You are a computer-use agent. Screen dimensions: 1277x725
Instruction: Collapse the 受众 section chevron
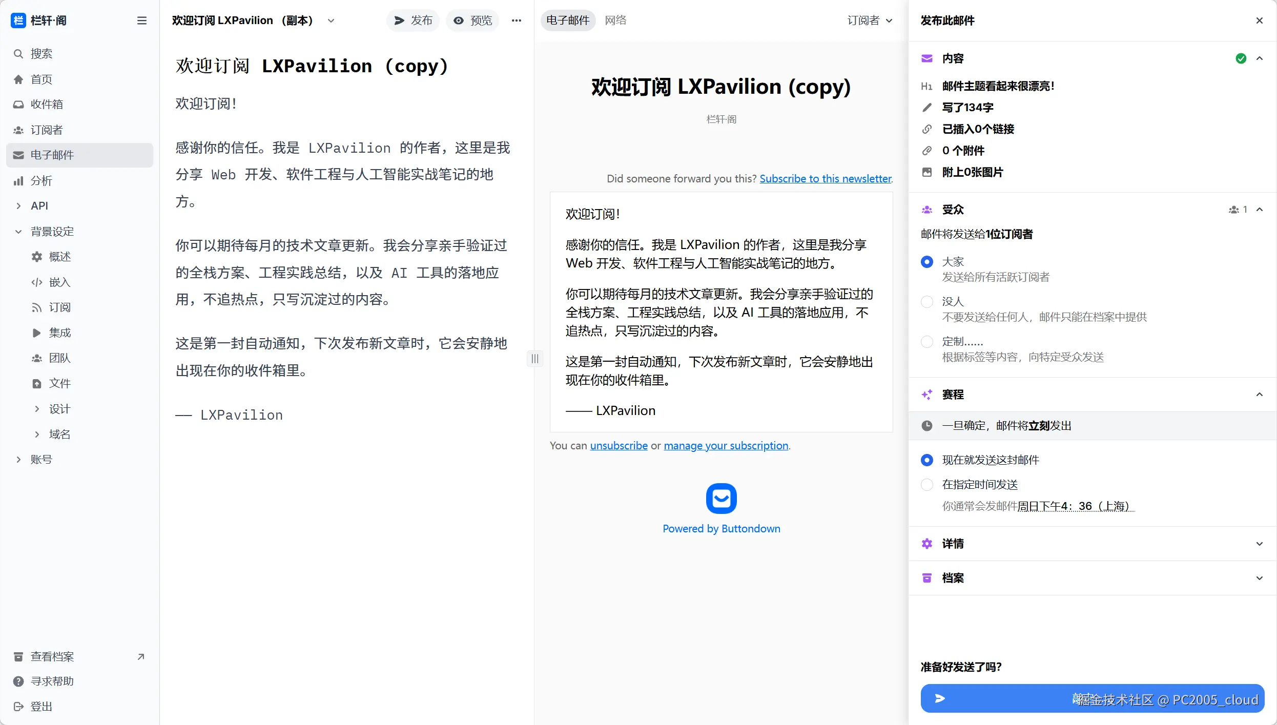[x=1260, y=210]
